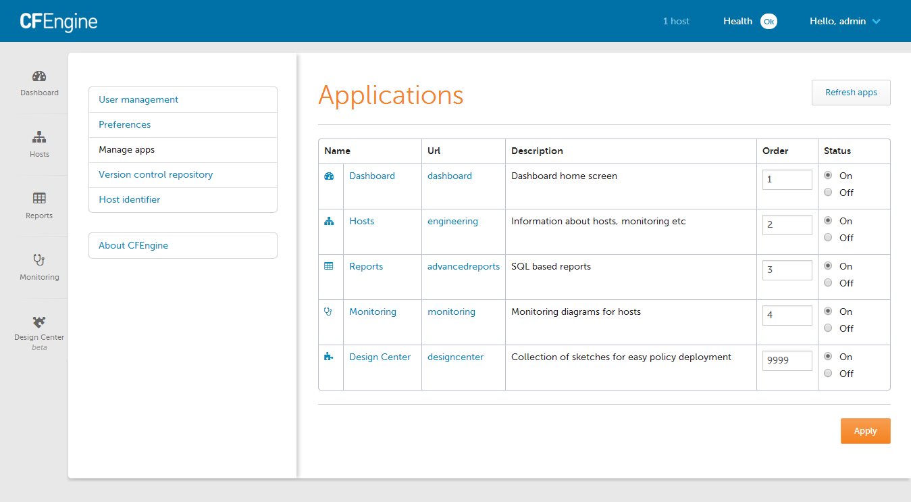Click 'Dashboard home screen' description text
The width and height of the screenshot is (911, 502).
tap(564, 176)
